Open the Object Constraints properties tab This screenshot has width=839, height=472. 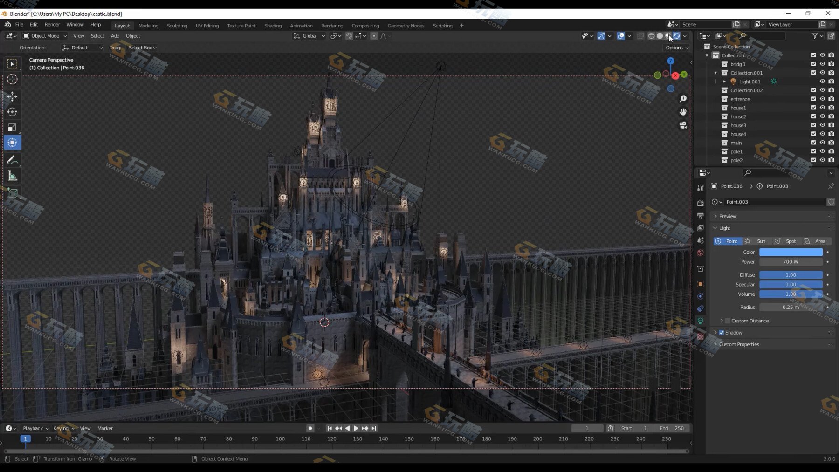coord(700,308)
